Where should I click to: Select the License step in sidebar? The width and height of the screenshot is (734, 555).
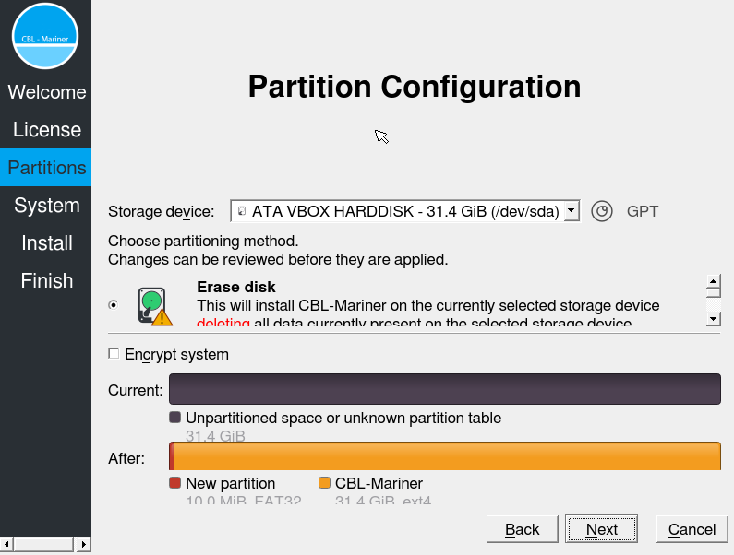(47, 129)
